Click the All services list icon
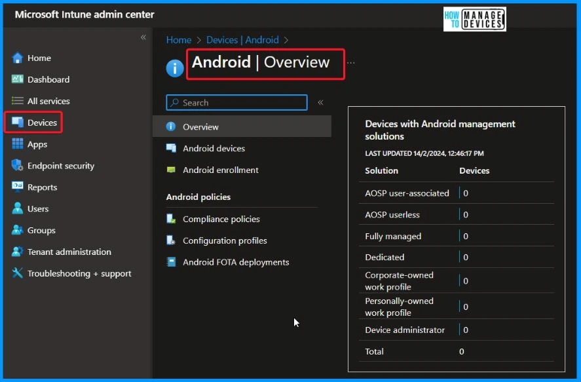This screenshot has height=382, width=581. click(x=18, y=101)
